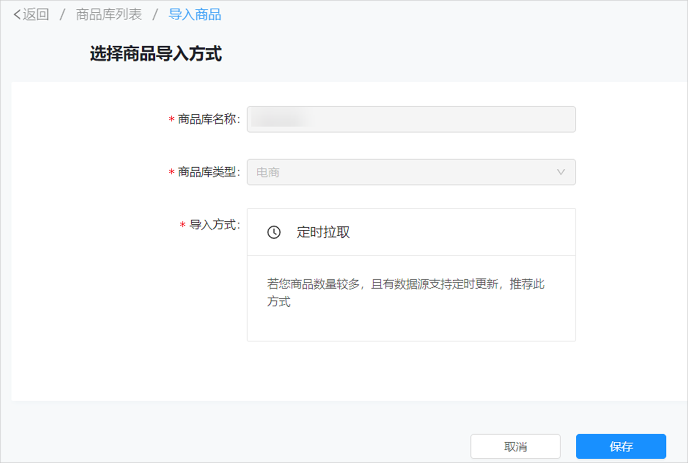688x463 pixels.
Task: Click the clock icon beside 定时拉取
Action: [274, 232]
